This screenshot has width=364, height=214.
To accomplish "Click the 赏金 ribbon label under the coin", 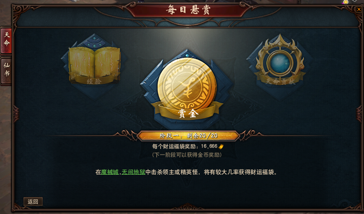I will 188,114.
